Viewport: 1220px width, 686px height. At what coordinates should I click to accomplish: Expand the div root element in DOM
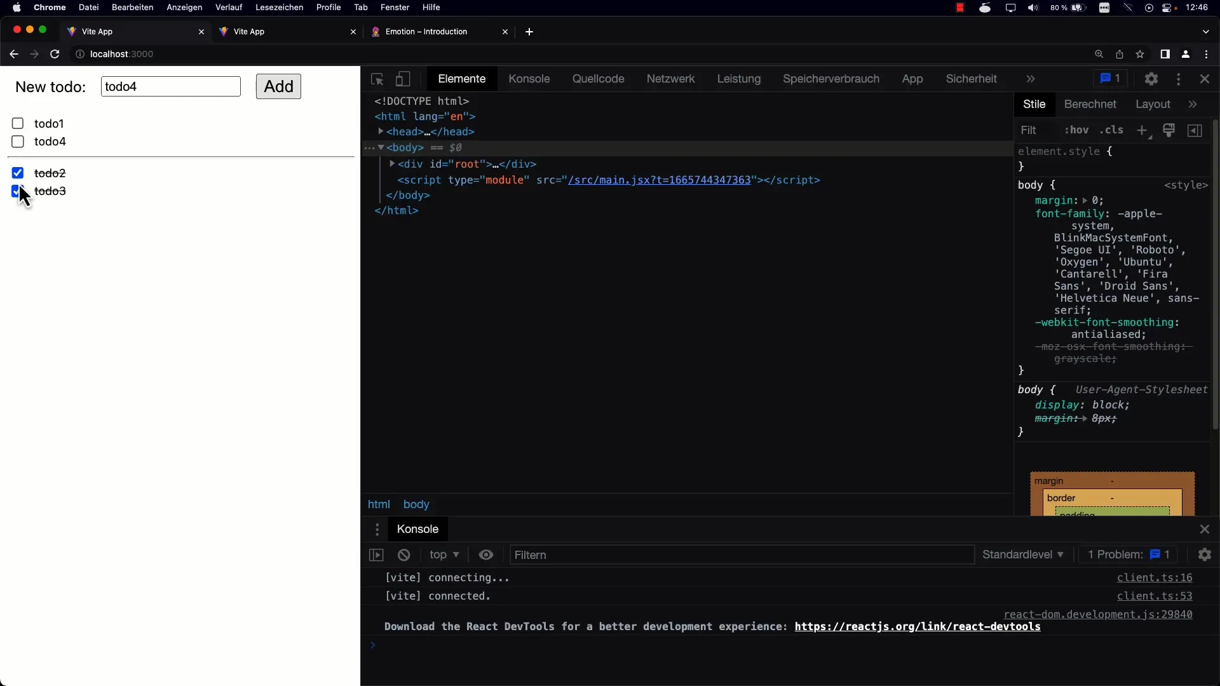393,163
